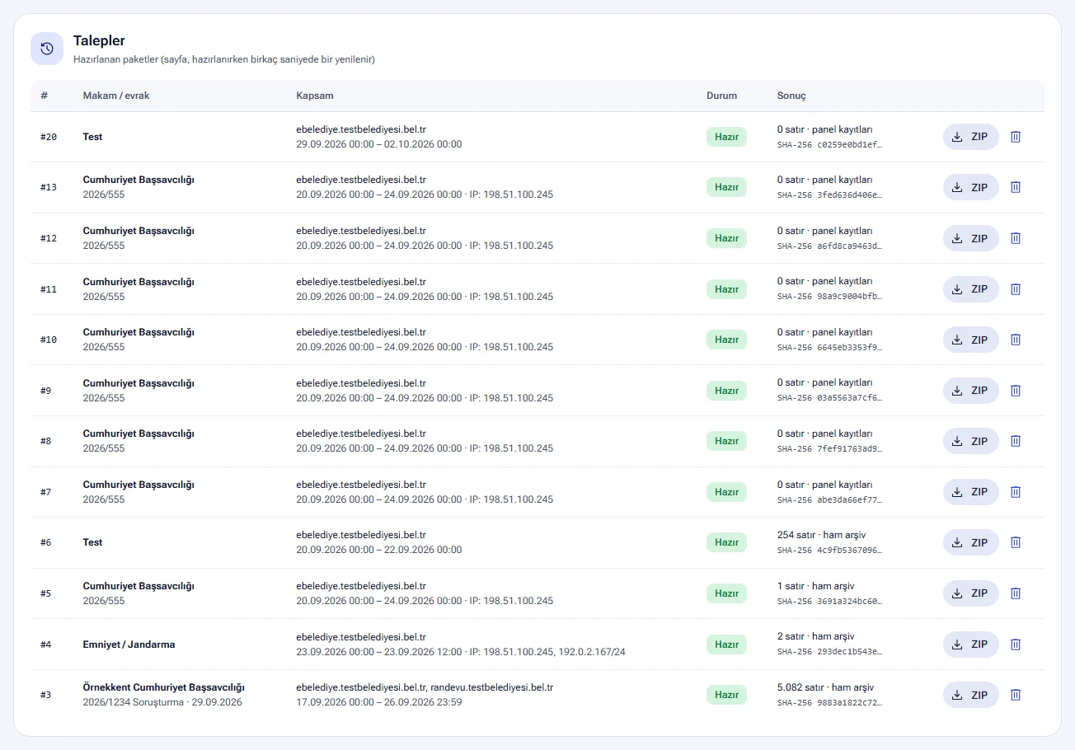Delete the Emniyet / Jandarma request #4
The height and width of the screenshot is (750, 1075).
(1016, 645)
